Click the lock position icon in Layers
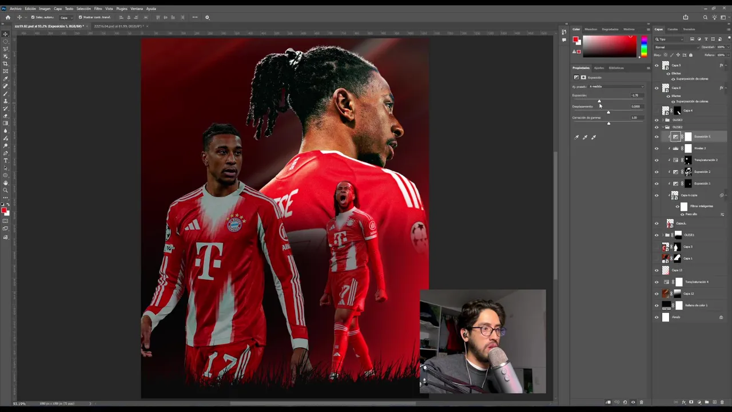This screenshot has height=412, width=732. coord(678,55)
